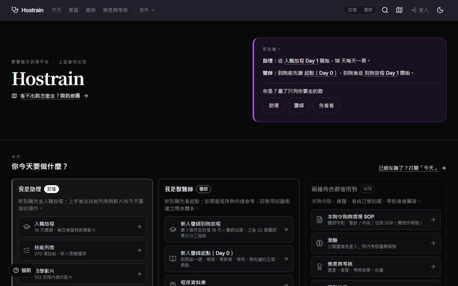The height and width of the screenshot is (286, 458).
Task: Choose the 先看看 button
Action: pyautogui.click(x=326, y=105)
